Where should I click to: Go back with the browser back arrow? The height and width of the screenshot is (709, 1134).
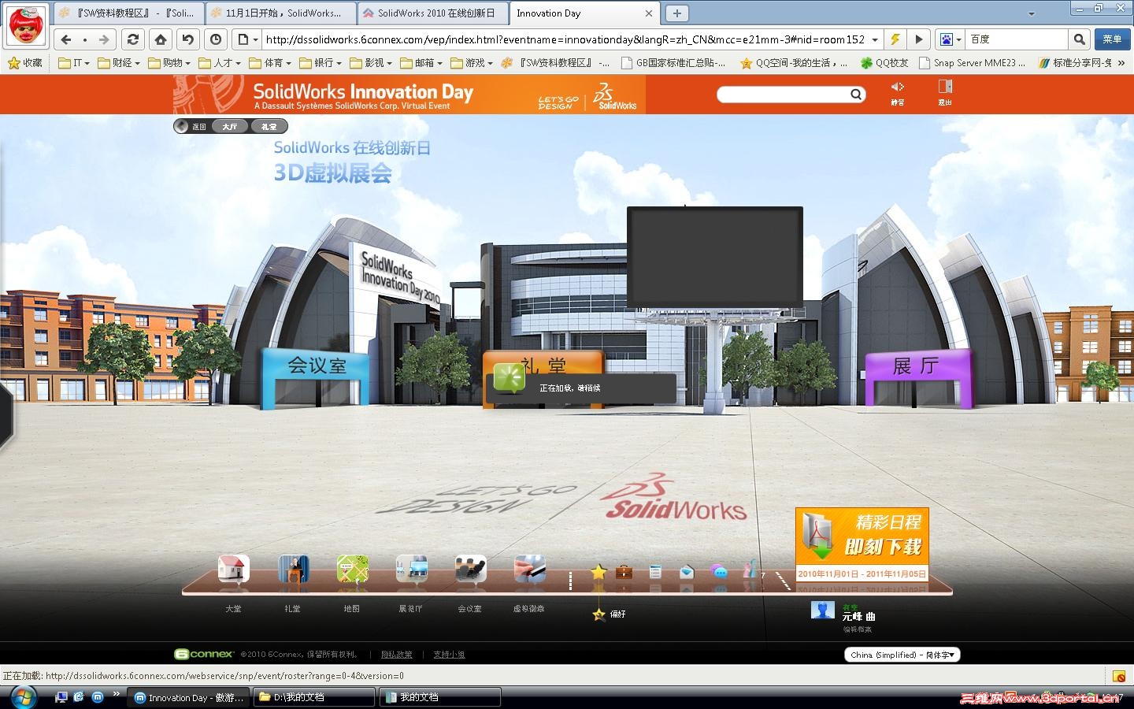click(x=67, y=39)
